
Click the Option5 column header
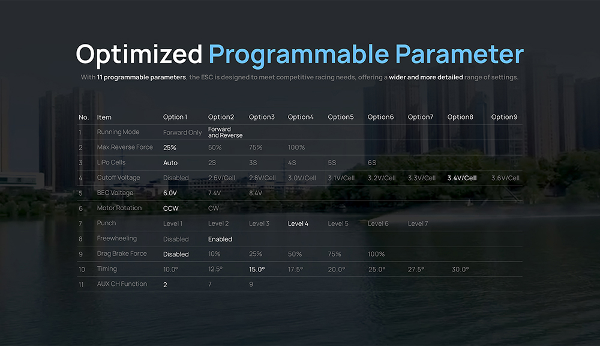pyautogui.click(x=341, y=117)
